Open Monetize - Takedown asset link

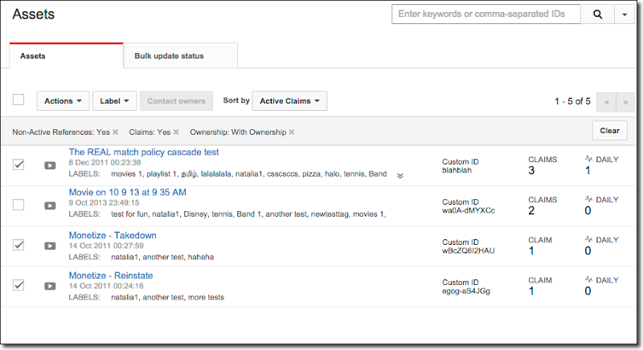[113, 235]
